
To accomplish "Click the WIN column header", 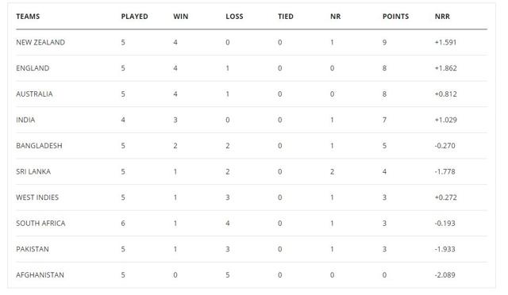I will [181, 17].
